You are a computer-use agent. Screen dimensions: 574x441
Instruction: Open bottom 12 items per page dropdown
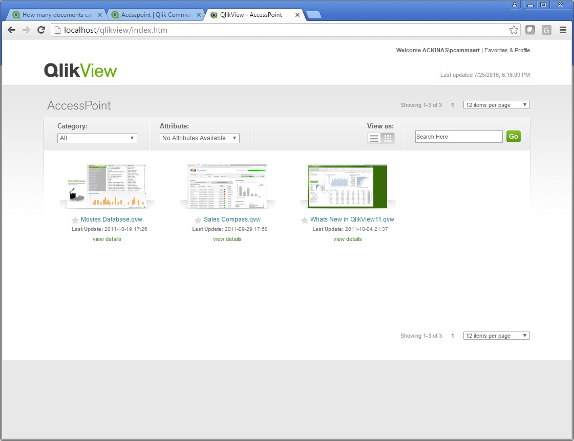(x=496, y=336)
